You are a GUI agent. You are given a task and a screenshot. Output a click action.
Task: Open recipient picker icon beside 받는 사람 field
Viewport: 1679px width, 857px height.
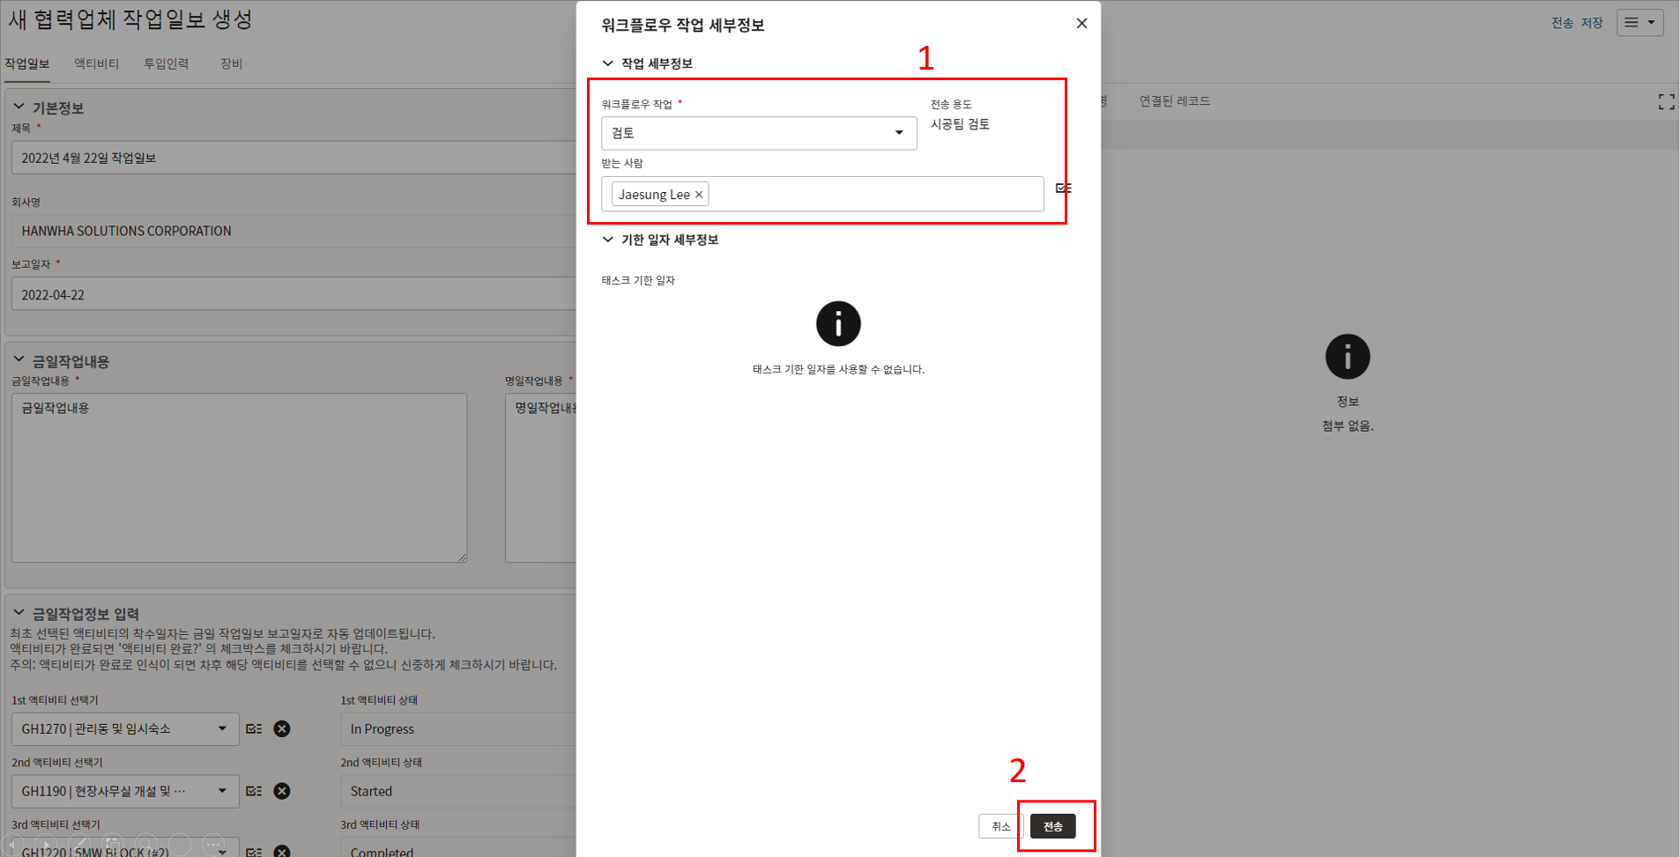(x=1063, y=188)
